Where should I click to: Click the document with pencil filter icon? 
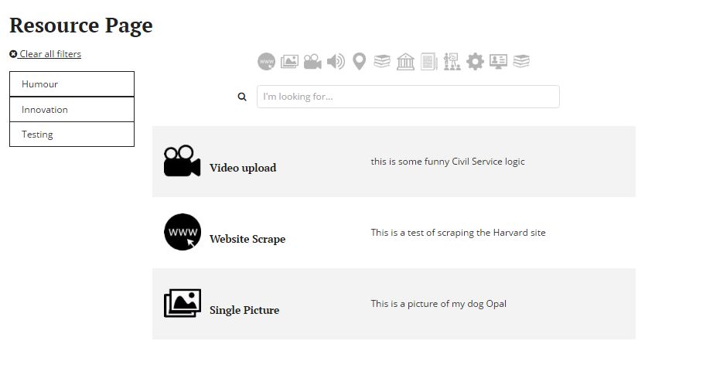(428, 62)
